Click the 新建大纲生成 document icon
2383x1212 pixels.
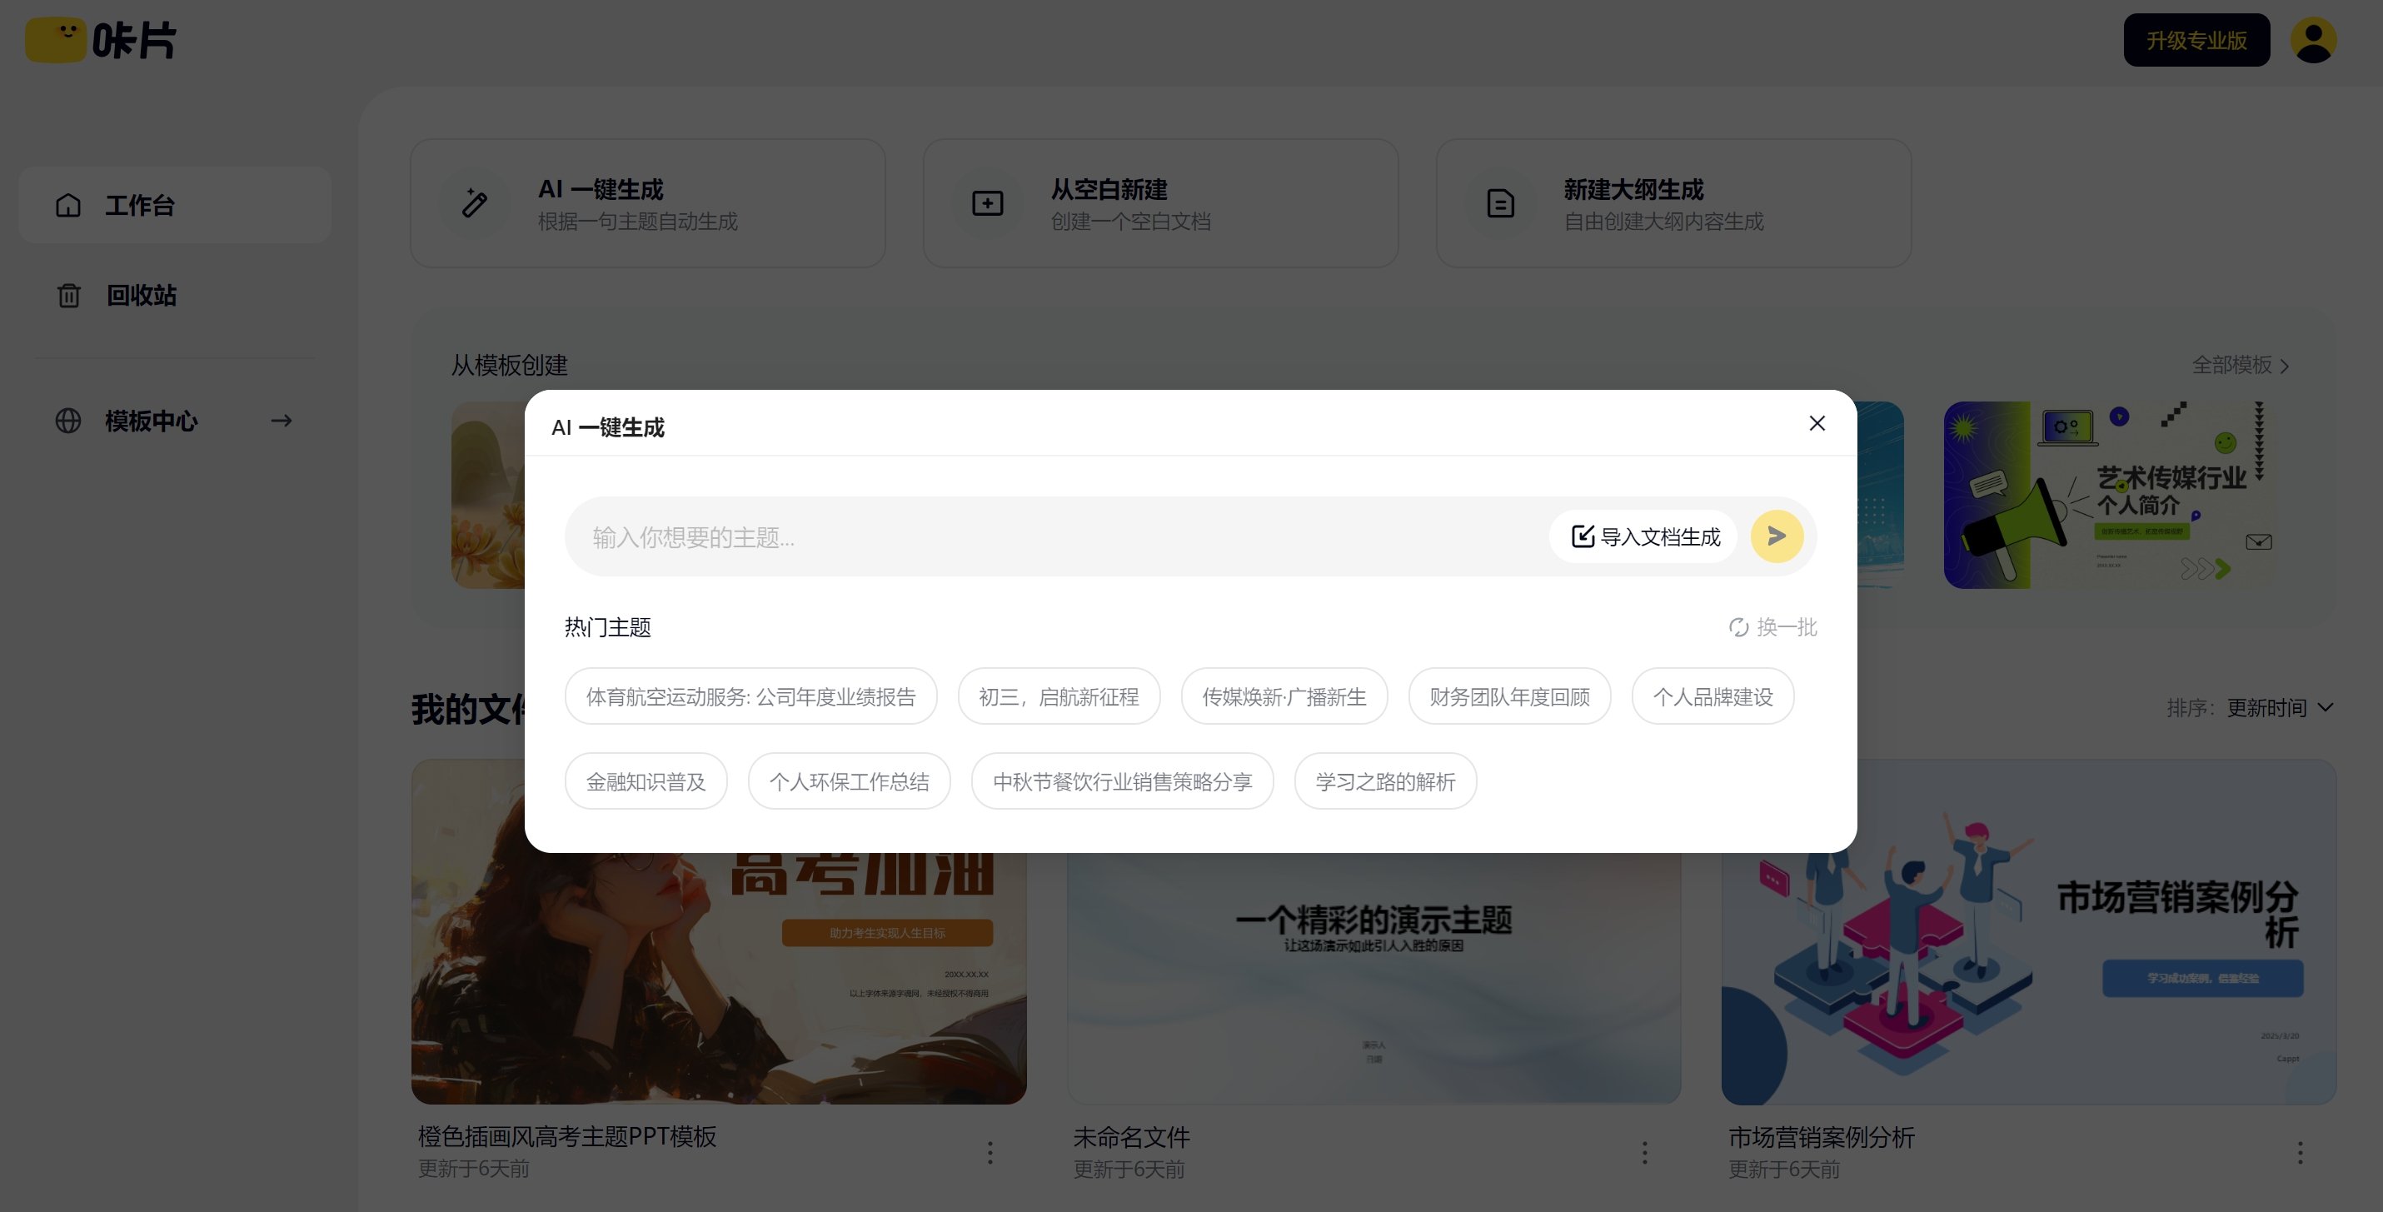tap(1498, 202)
